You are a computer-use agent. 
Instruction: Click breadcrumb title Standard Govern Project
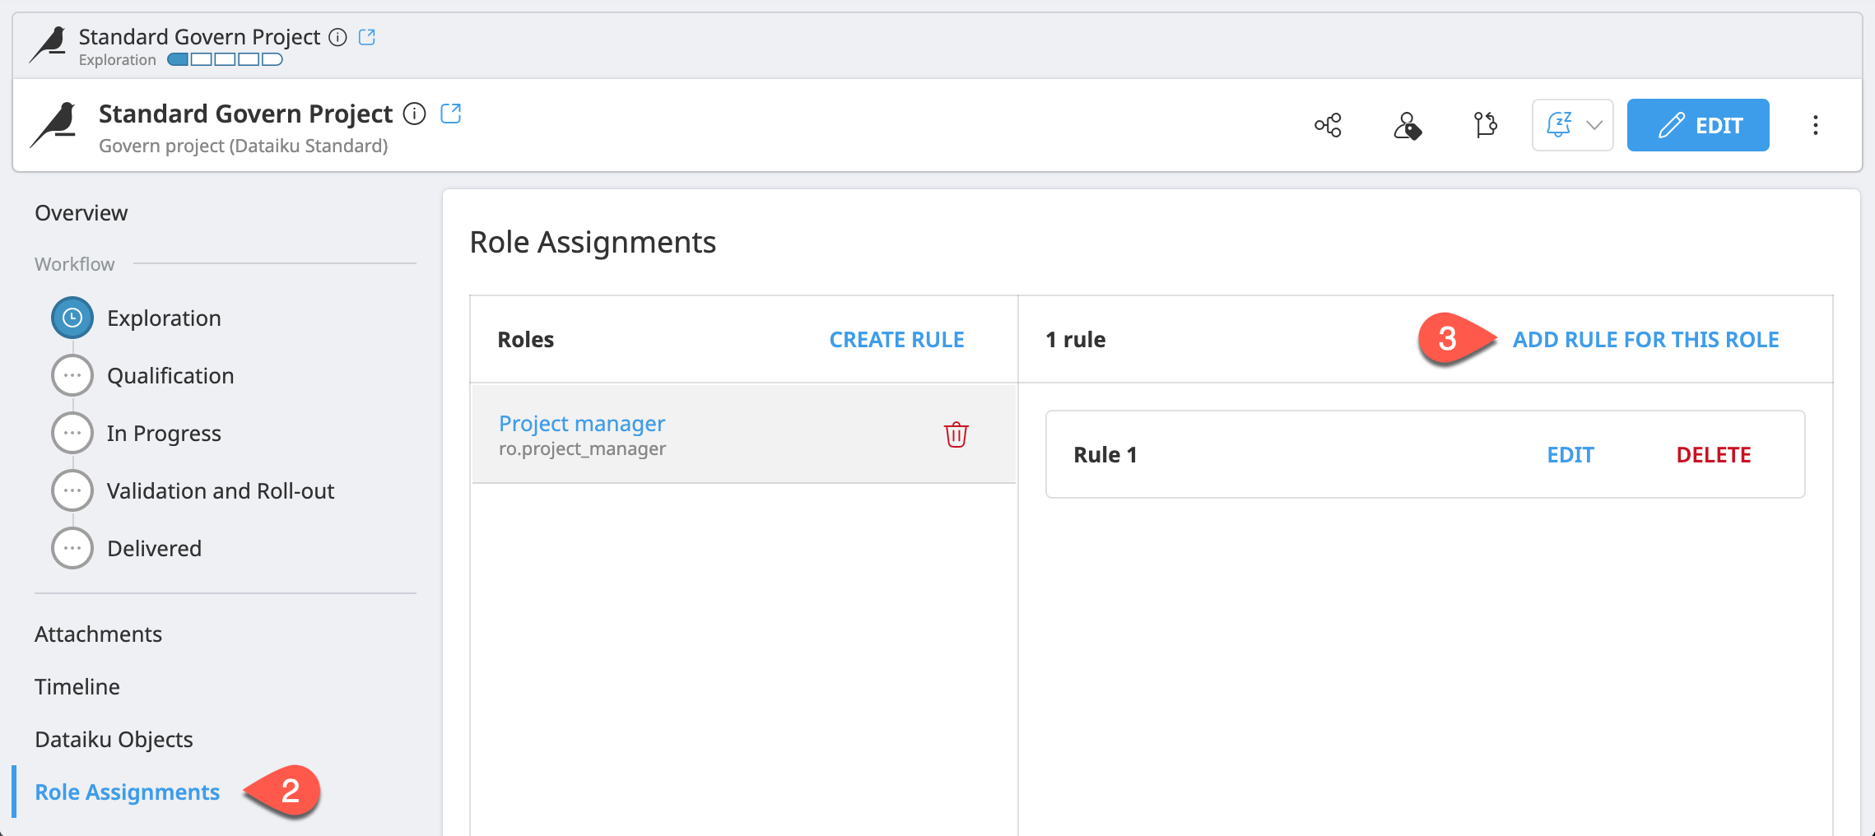click(x=199, y=37)
